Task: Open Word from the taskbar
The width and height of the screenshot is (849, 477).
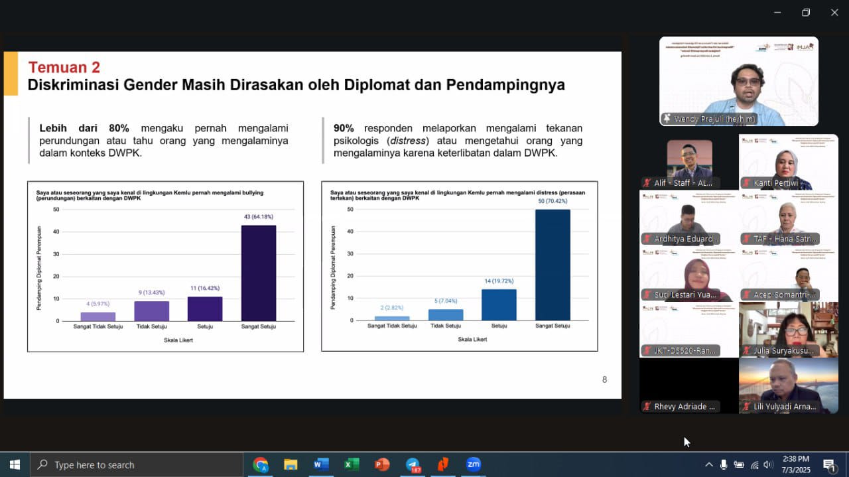Action: pyautogui.click(x=321, y=464)
